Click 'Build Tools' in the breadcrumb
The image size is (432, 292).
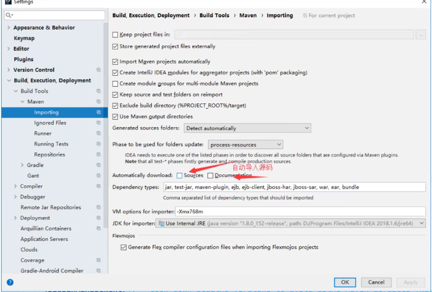[214, 15]
